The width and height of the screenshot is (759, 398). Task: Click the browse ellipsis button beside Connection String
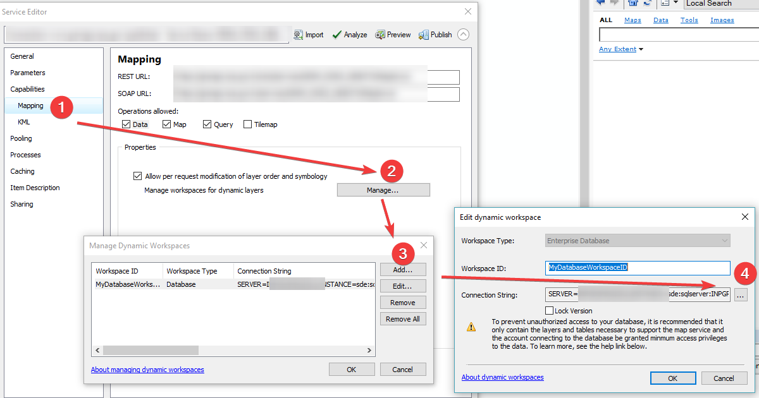[x=741, y=294]
